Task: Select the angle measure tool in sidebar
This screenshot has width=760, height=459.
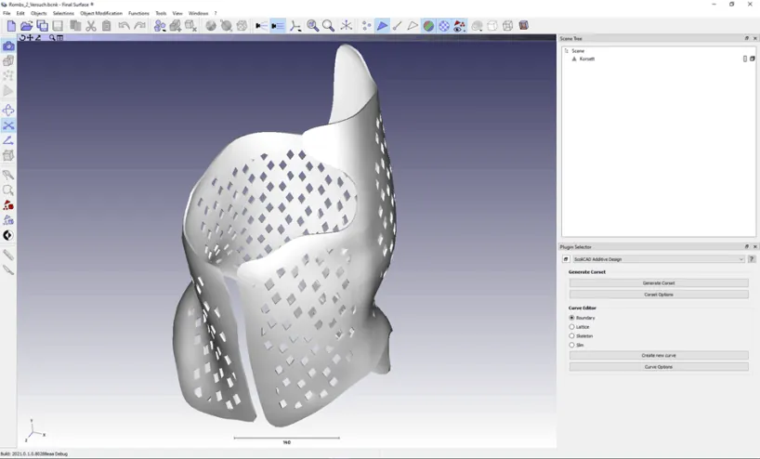Action: [8, 140]
